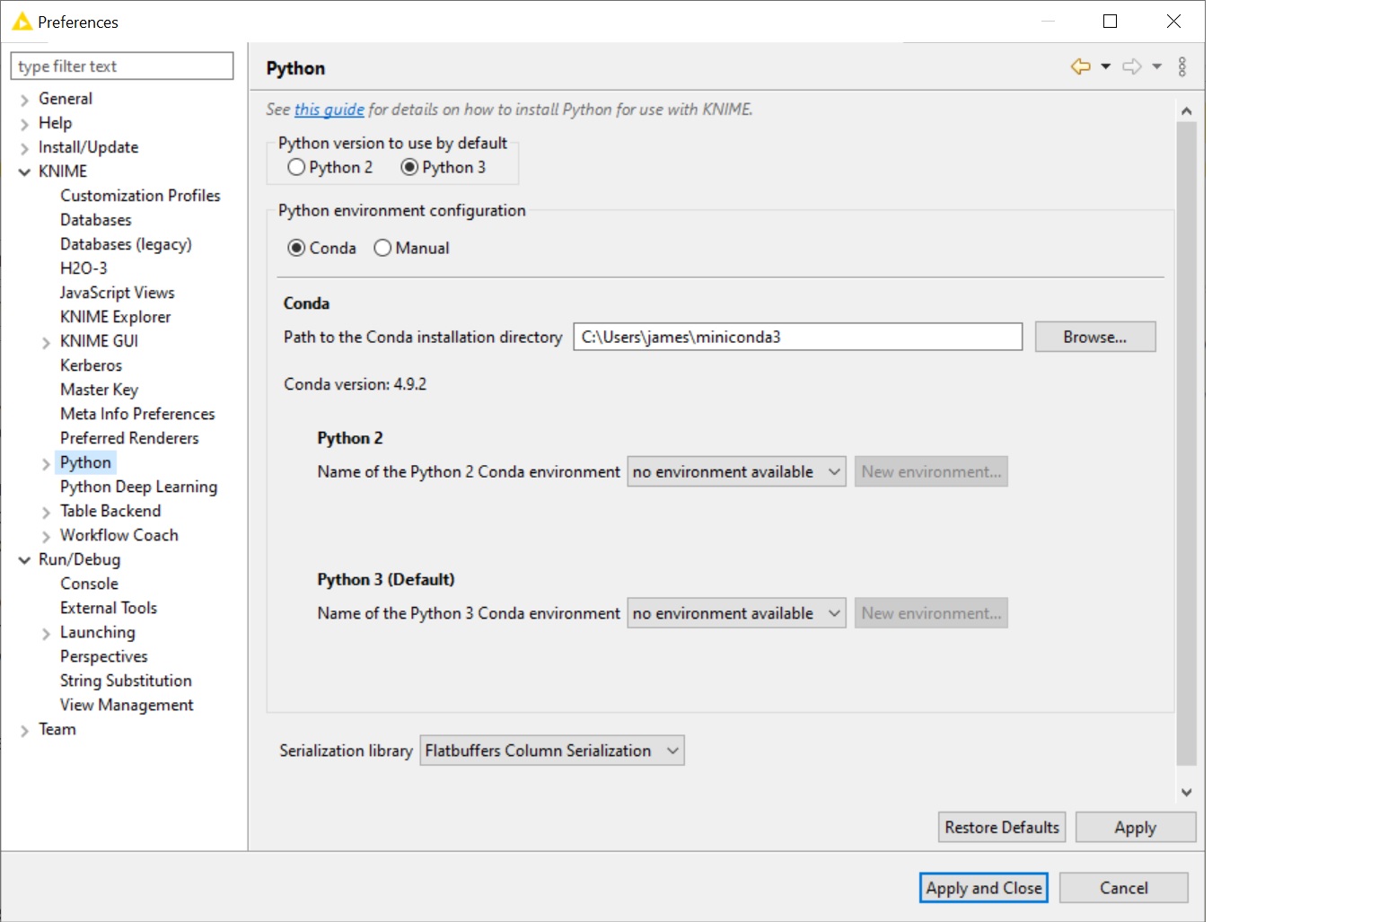Select Perspectives preferences
Screen dimensions: 1379x922
103,656
